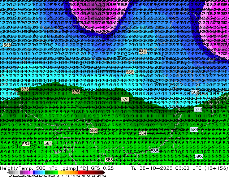Click the 576 label just above the right-side 584
Viewport: 229px width, 177px height.
198,109
